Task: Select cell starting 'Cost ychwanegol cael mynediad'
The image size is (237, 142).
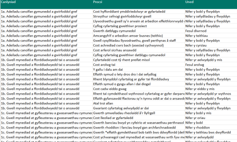Action: tap(139, 137)
